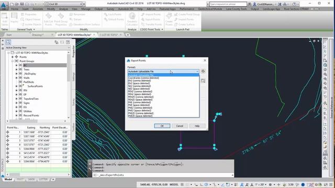
Task: Select the SurfacePoints point group
Action: point(35,86)
